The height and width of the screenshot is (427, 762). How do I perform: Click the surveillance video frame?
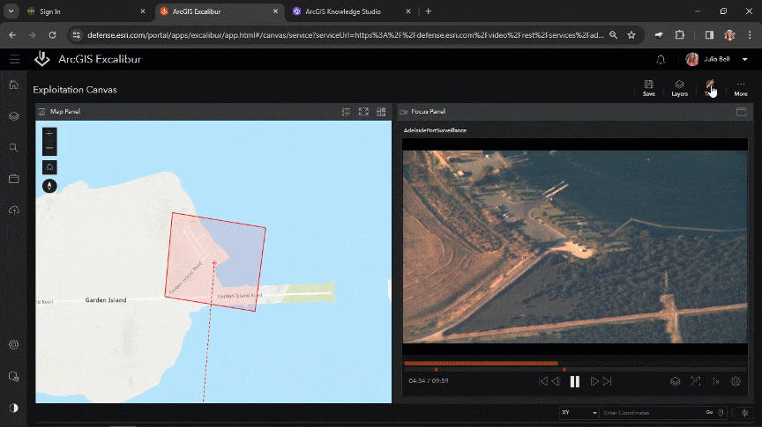[x=575, y=247]
